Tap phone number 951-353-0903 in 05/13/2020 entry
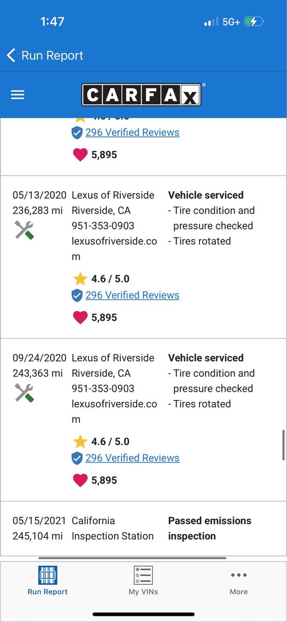Screen dimensions: 287x622 pos(103,225)
